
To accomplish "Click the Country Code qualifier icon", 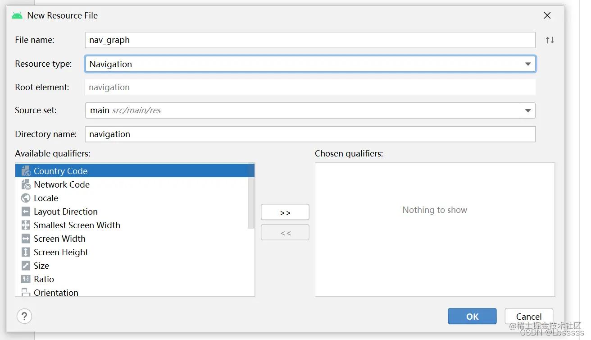I will click(x=26, y=171).
